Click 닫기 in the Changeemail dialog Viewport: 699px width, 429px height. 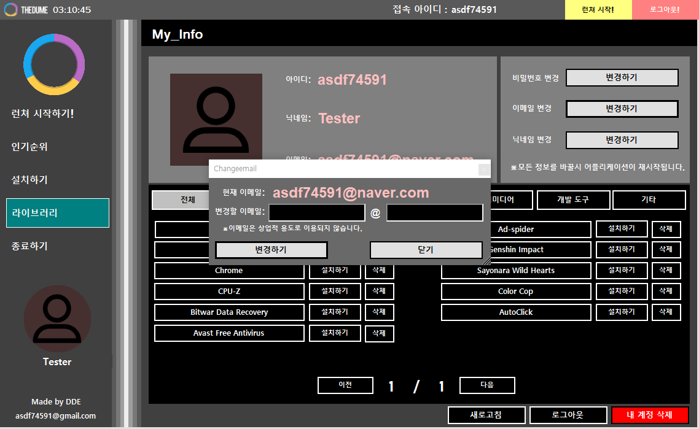pos(426,250)
